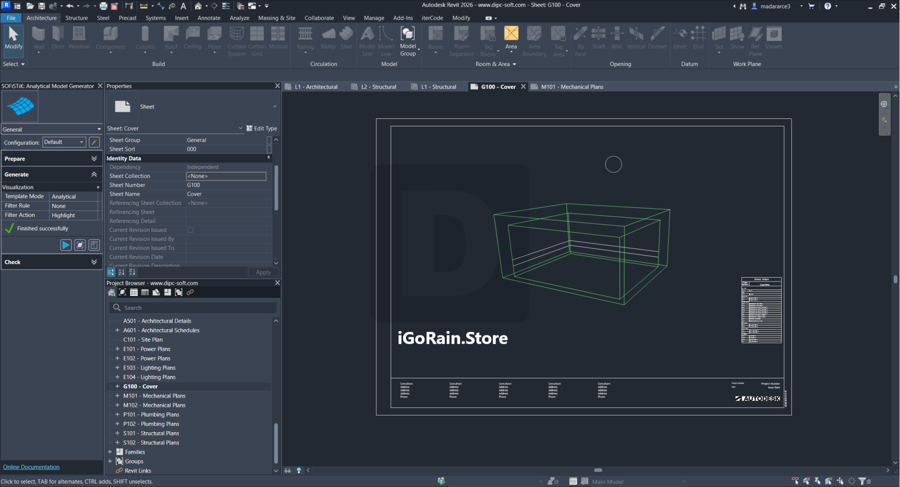Click the Print icon in quick access toolbar
Image resolution: width=900 pixels, height=487 pixels.
(x=104, y=6)
